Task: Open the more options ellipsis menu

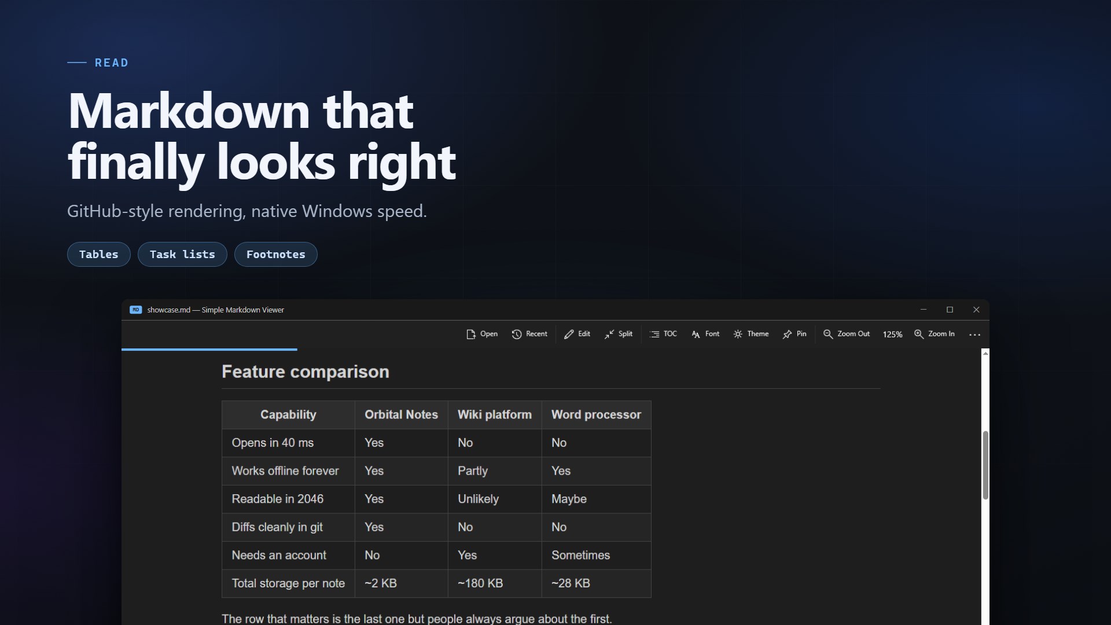Action: (x=975, y=334)
